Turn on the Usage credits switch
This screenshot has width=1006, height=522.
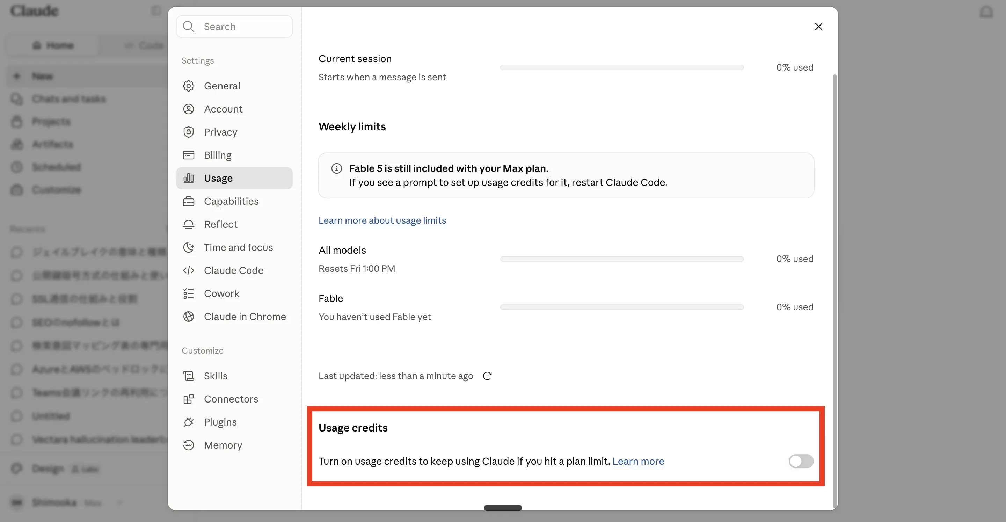pyautogui.click(x=801, y=461)
